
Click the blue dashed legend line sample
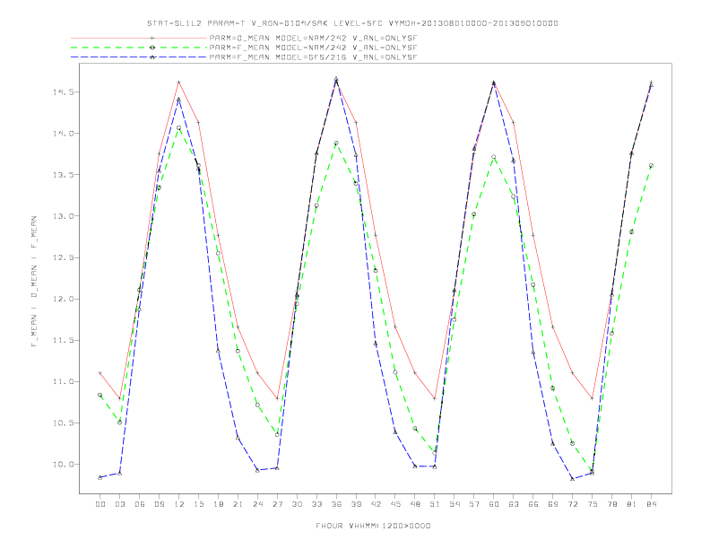pyautogui.click(x=139, y=57)
